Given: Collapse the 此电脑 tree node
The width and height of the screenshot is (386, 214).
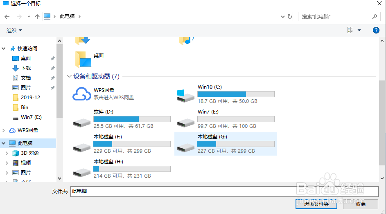Looking at the screenshot, I should click(3, 143).
